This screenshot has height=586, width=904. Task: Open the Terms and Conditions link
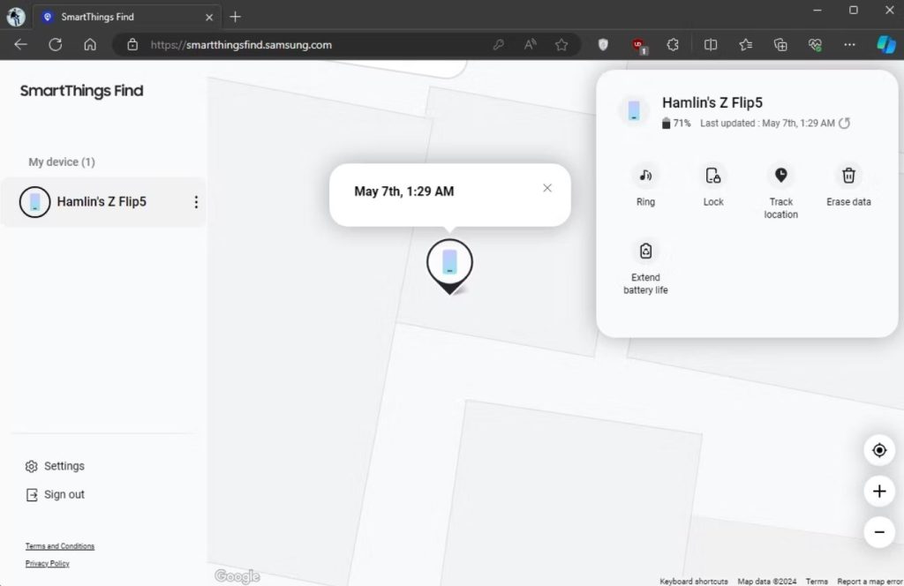(x=60, y=546)
